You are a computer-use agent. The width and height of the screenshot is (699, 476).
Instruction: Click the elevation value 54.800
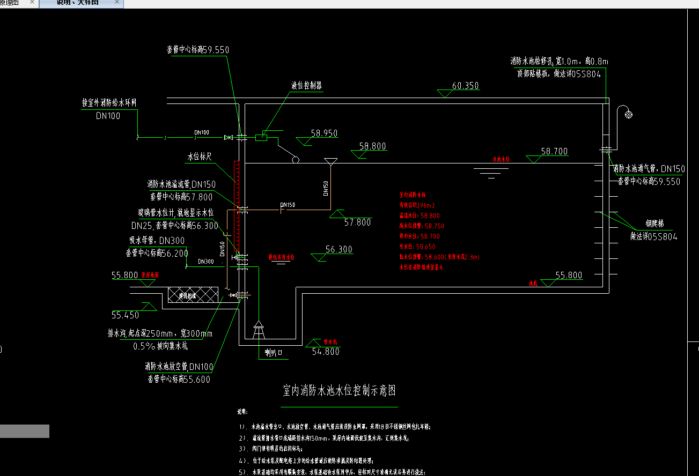coord(326,352)
